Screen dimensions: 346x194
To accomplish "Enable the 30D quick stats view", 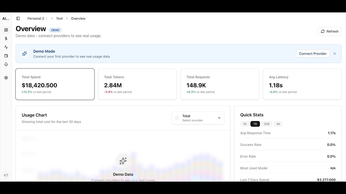I will coord(267,124).
